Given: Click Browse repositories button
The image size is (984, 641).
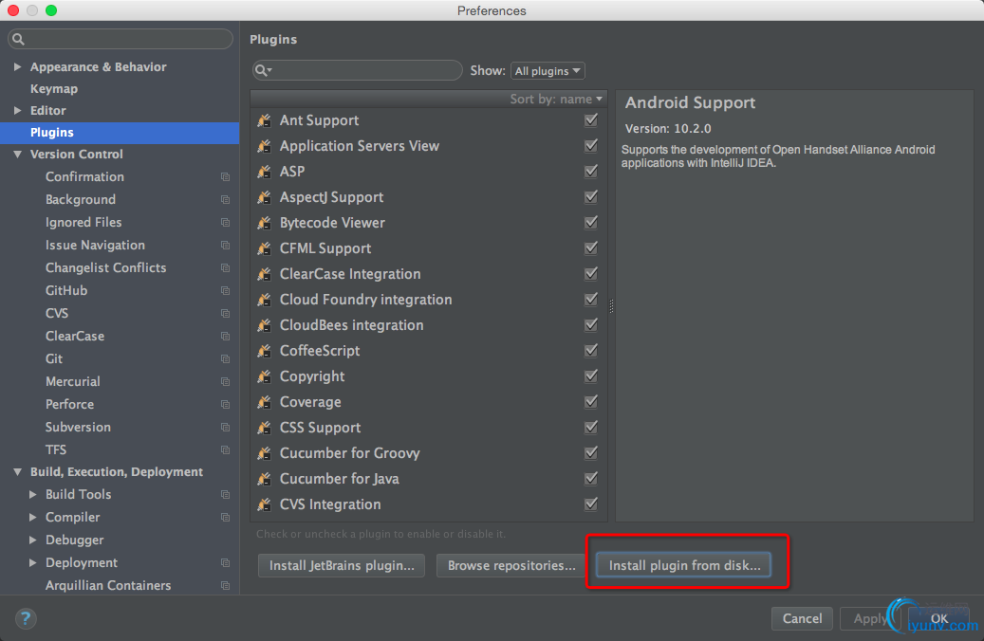Looking at the screenshot, I should click(511, 565).
